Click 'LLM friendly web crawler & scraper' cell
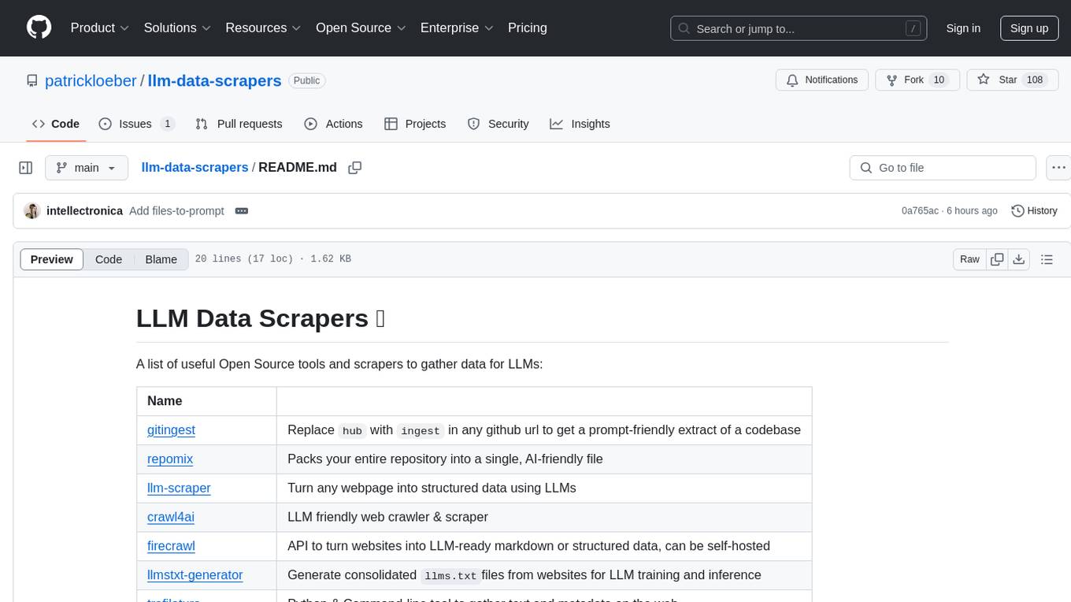Screen dimensions: 1071x602 (544, 518)
